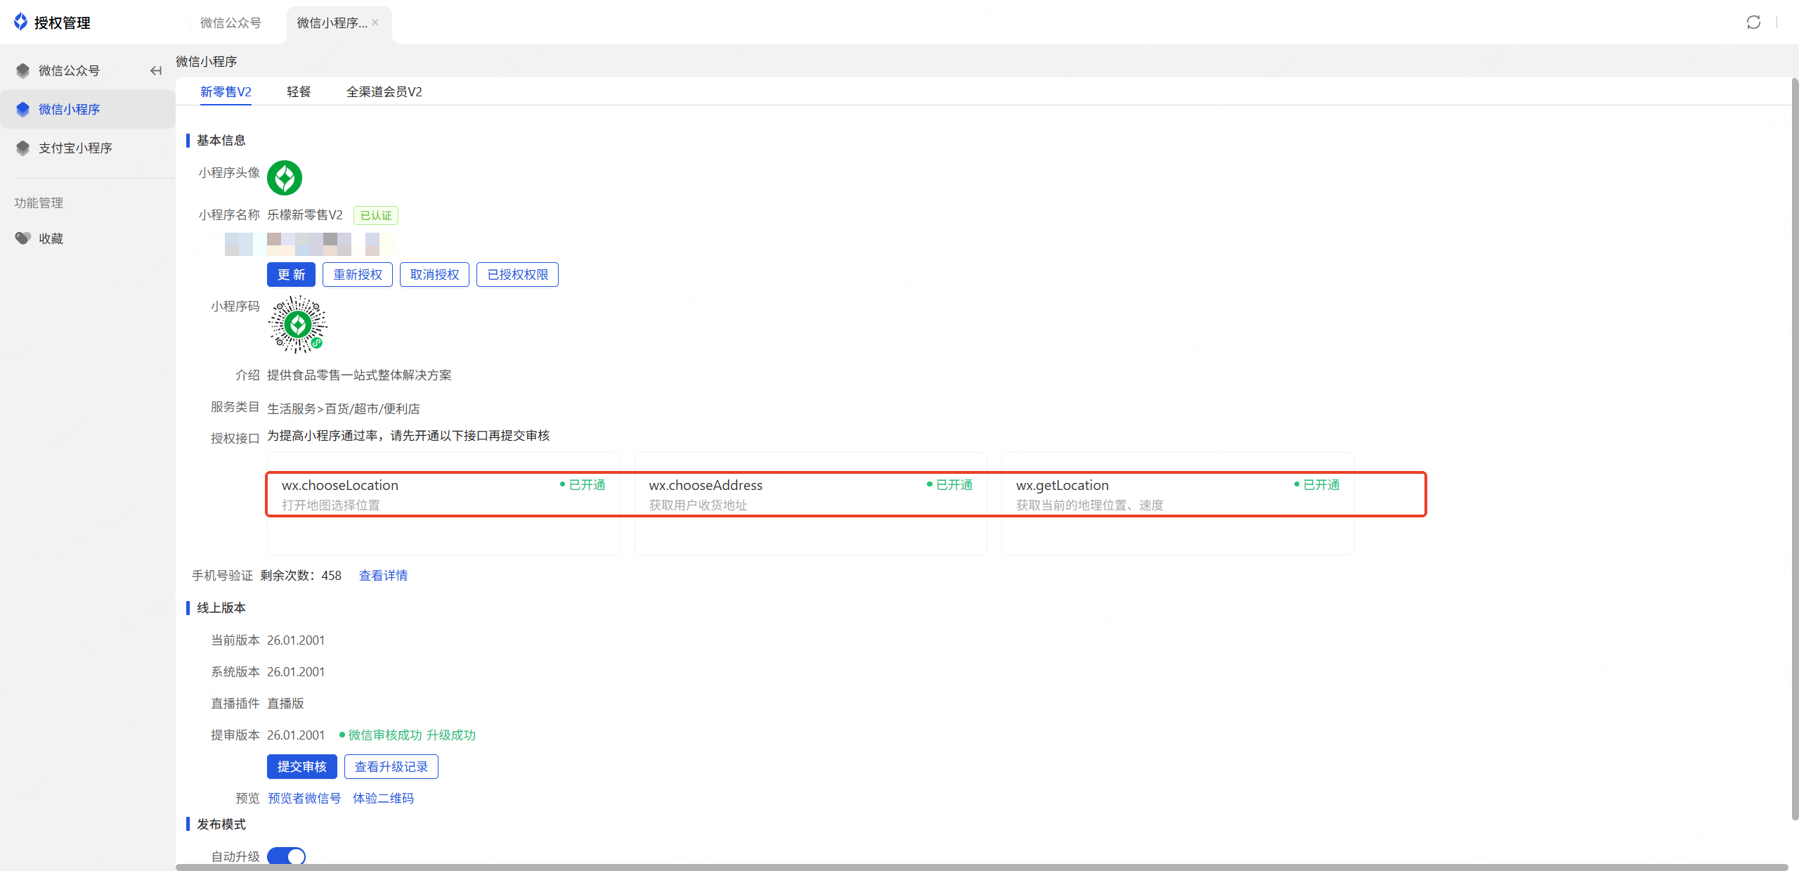The width and height of the screenshot is (1799, 871).
Task: Click the 体验二维码 link
Action: [x=383, y=799]
